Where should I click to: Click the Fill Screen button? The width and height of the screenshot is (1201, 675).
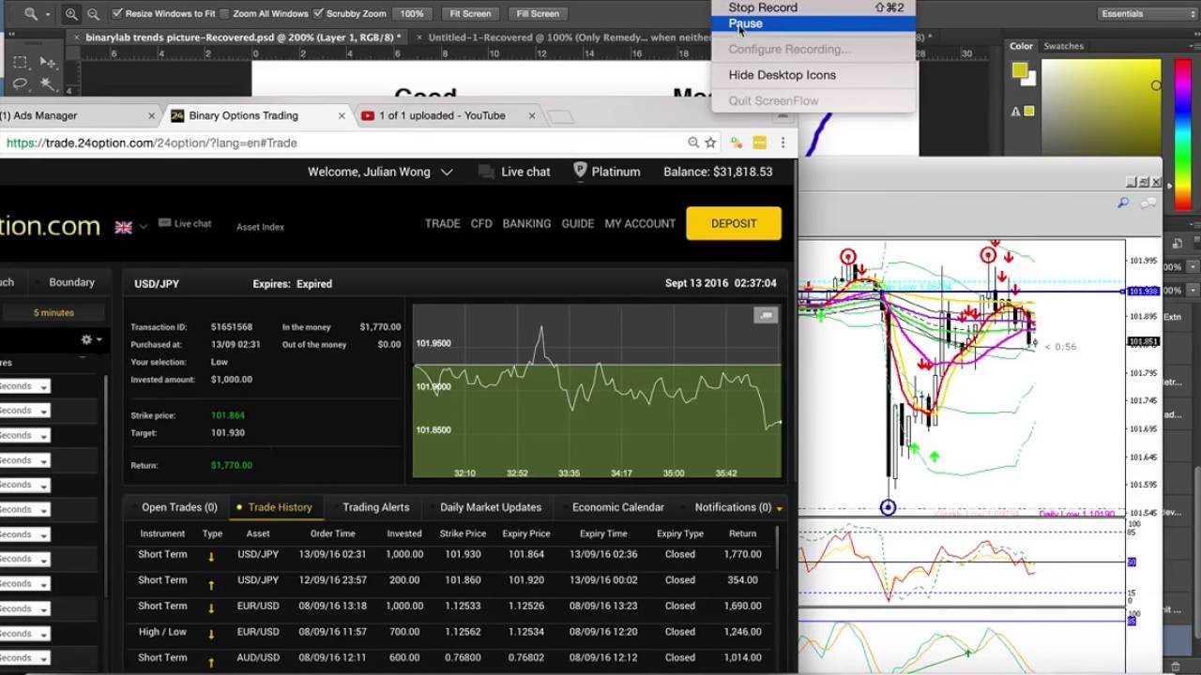pyautogui.click(x=538, y=14)
